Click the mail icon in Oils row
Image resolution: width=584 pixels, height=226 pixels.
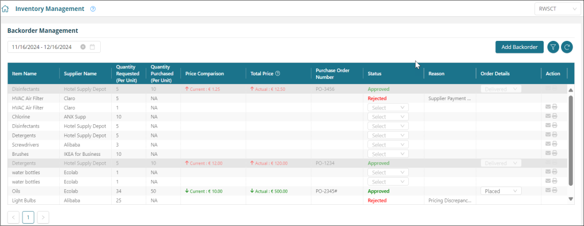(548, 190)
